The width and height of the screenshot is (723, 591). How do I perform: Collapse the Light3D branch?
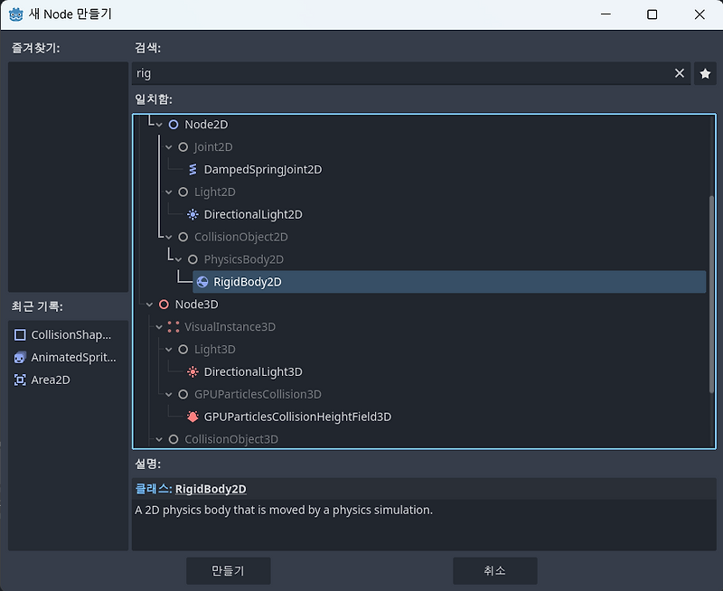[x=168, y=349]
